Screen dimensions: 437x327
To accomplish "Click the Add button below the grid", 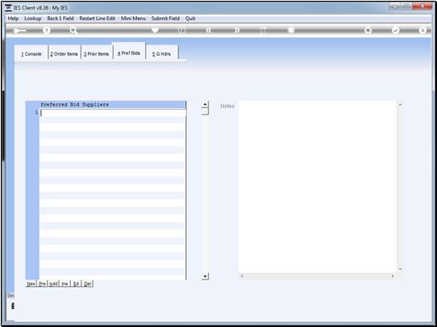I will click(53, 284).
